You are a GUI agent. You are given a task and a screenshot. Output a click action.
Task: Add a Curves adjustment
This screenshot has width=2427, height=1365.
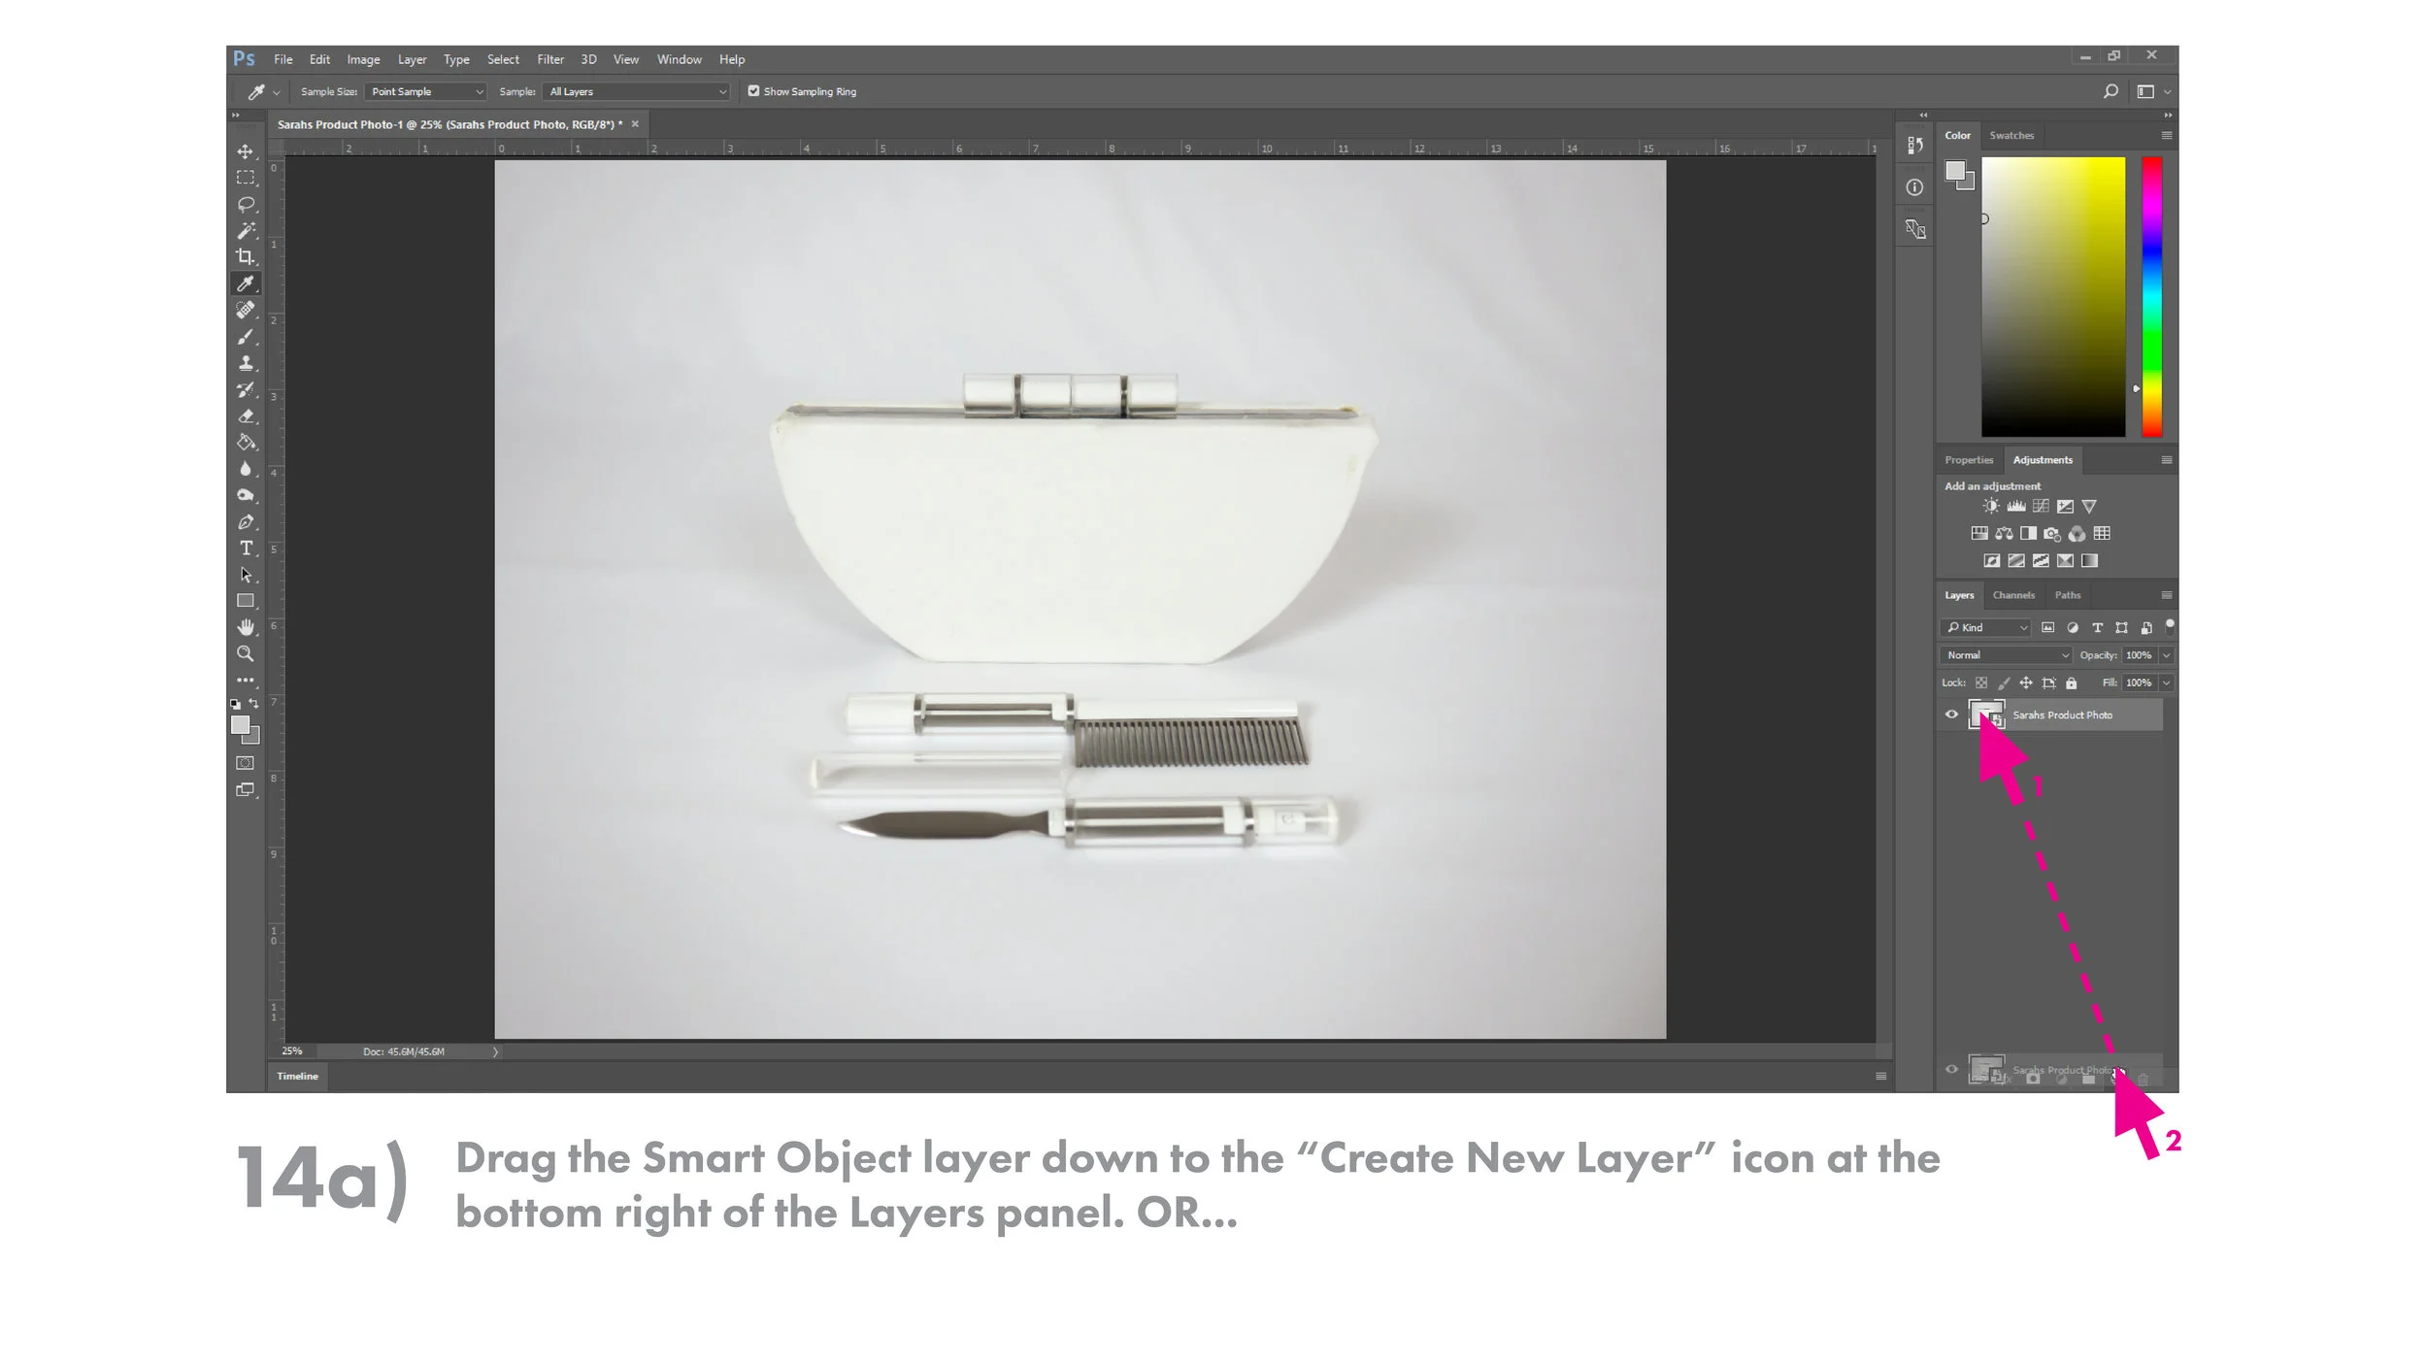click(x=2041, y=506)
